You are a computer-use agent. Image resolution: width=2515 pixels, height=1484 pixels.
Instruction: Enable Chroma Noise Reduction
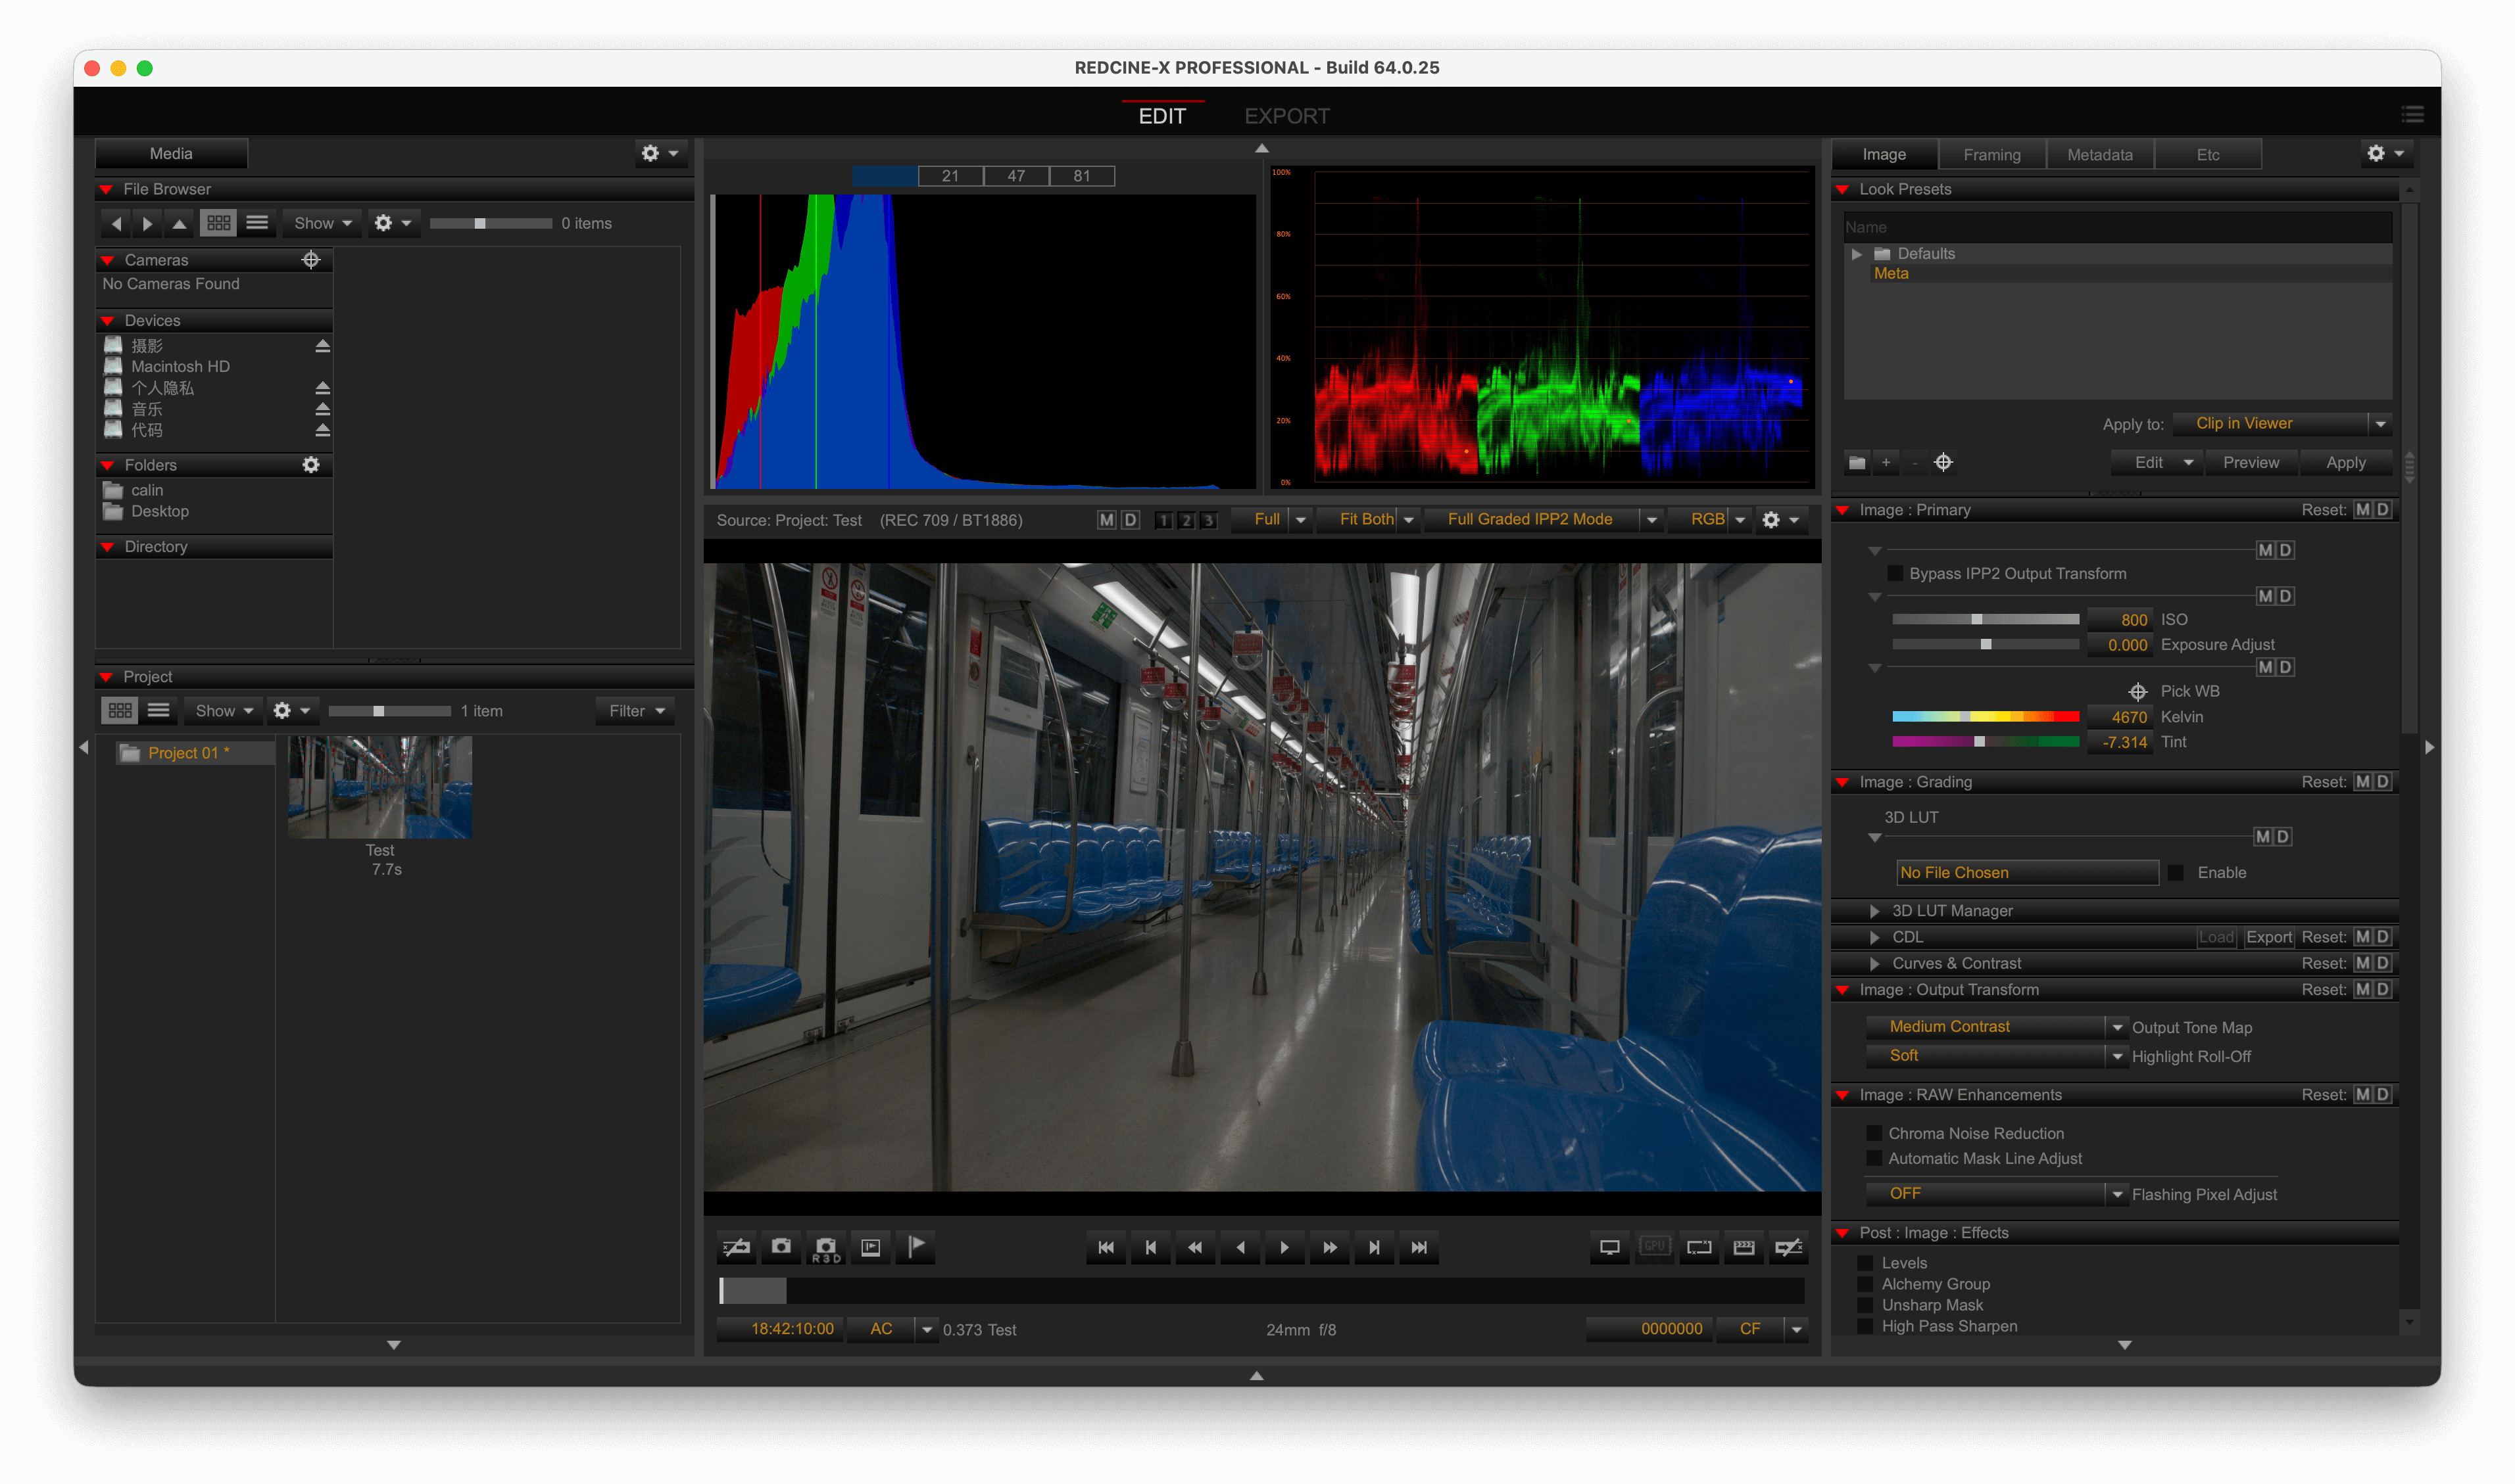pyautogui.click(x=1874, y=1134)
